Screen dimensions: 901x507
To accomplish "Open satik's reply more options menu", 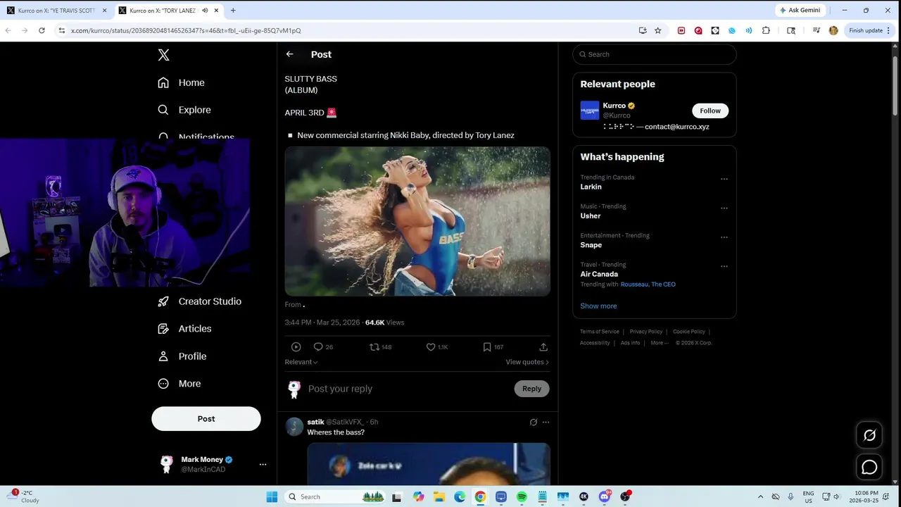I will click(546, 423).
